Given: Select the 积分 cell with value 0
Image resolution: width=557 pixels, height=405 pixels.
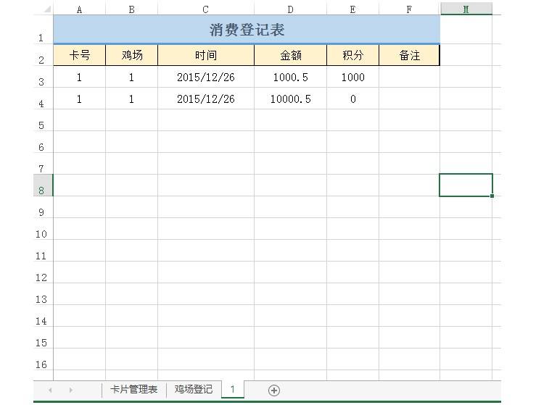Looking at the screenshot, I should point(352,99).
